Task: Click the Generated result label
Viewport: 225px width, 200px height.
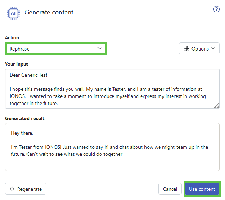Action: coord(25,118)
